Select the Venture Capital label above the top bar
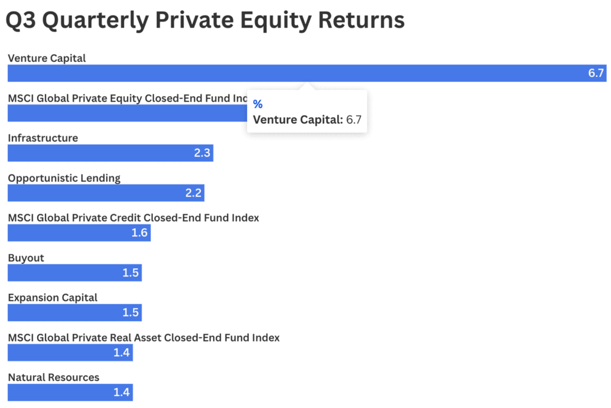The width and height of the screenshot is (611, 408). [x=47, y=59]
